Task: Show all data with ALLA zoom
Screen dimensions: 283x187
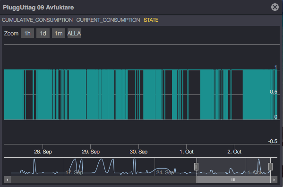Action: click(74, 33)
